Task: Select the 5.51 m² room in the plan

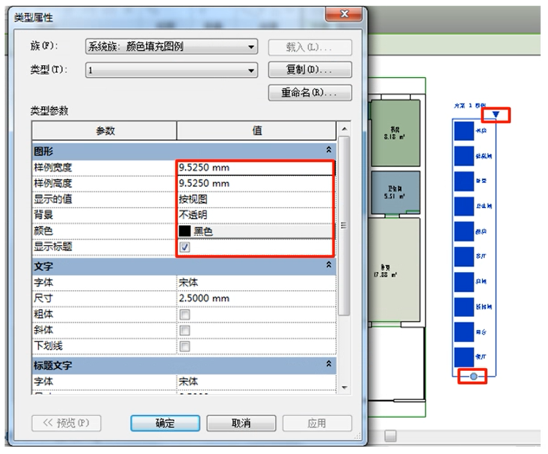Action: click(x=395, y=193)
